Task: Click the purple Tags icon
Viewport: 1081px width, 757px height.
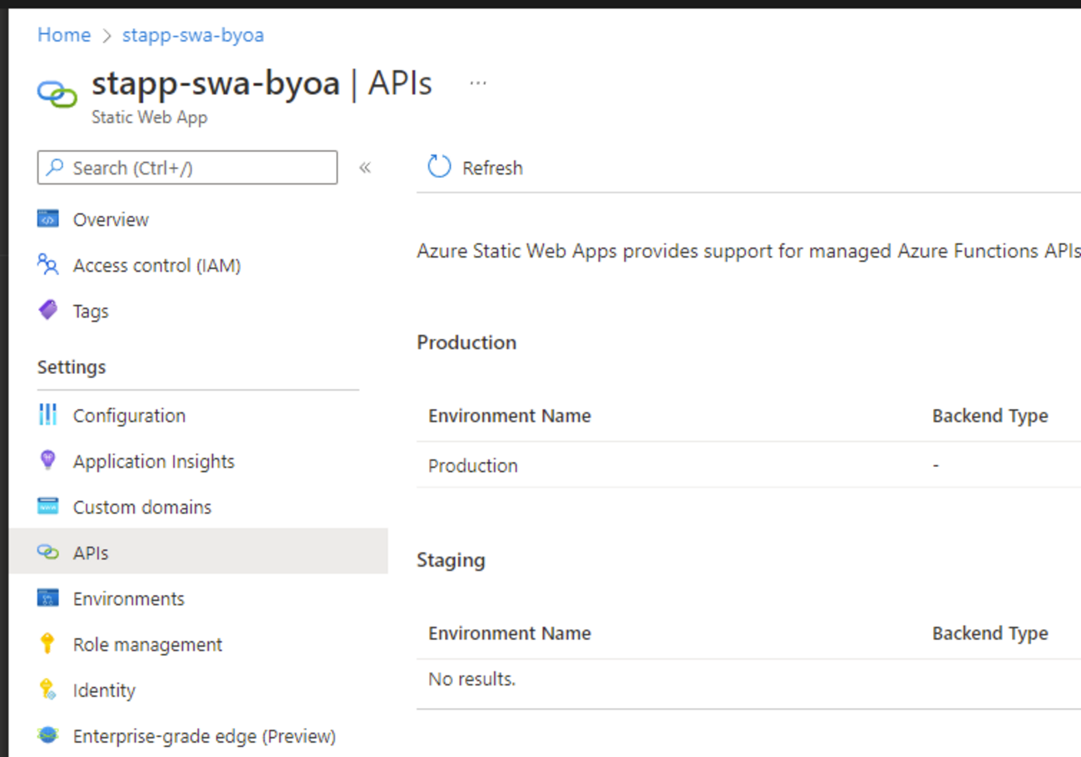Action: pos(48,311)
